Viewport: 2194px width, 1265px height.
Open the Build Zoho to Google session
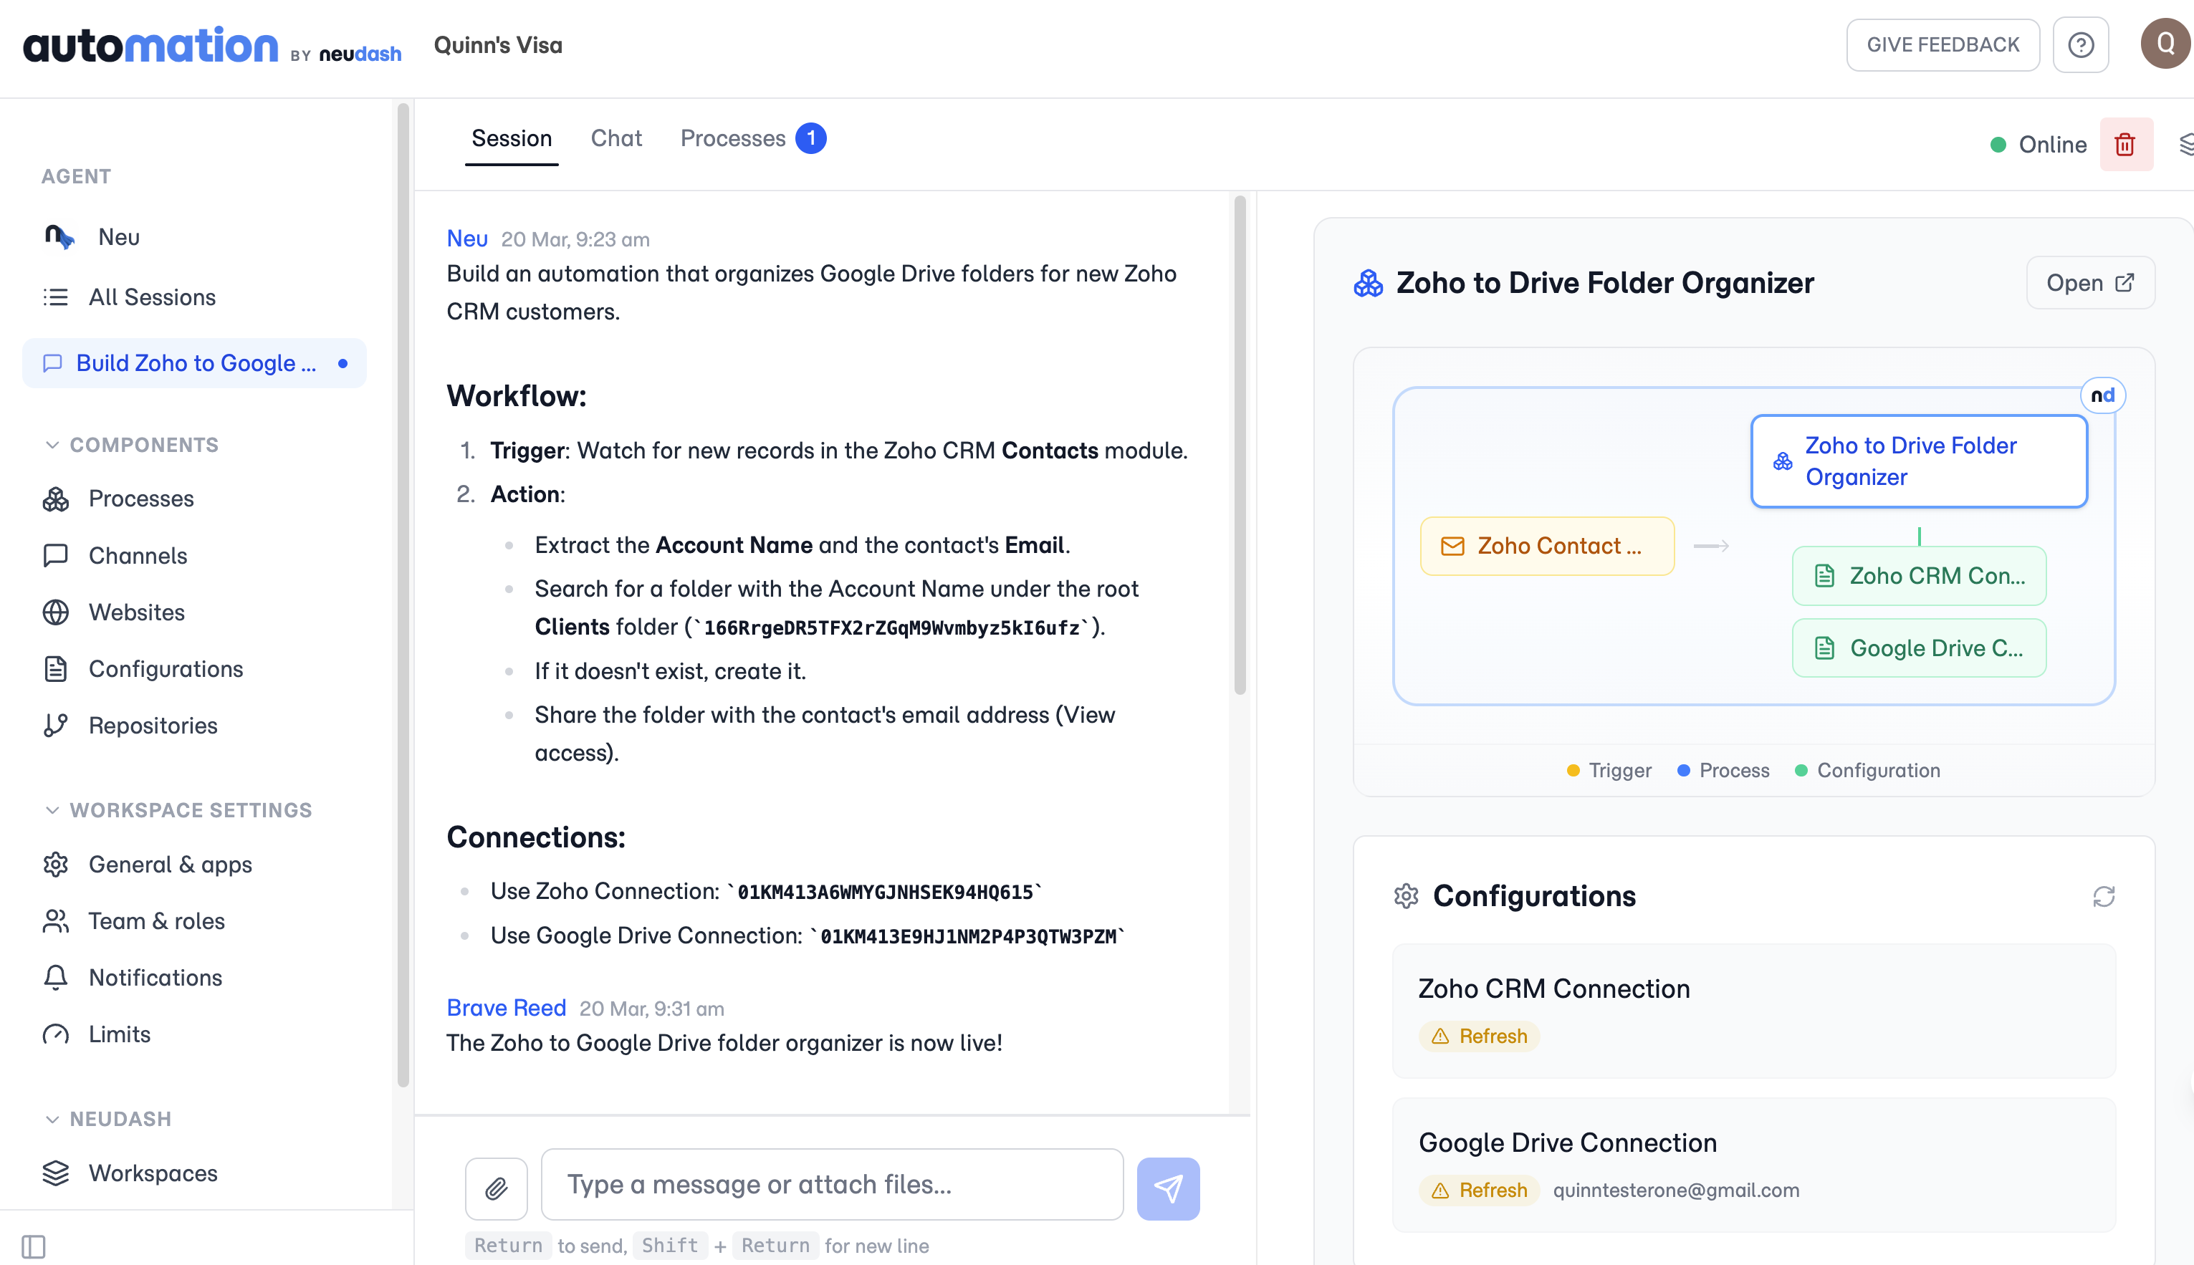click(195, 363)
